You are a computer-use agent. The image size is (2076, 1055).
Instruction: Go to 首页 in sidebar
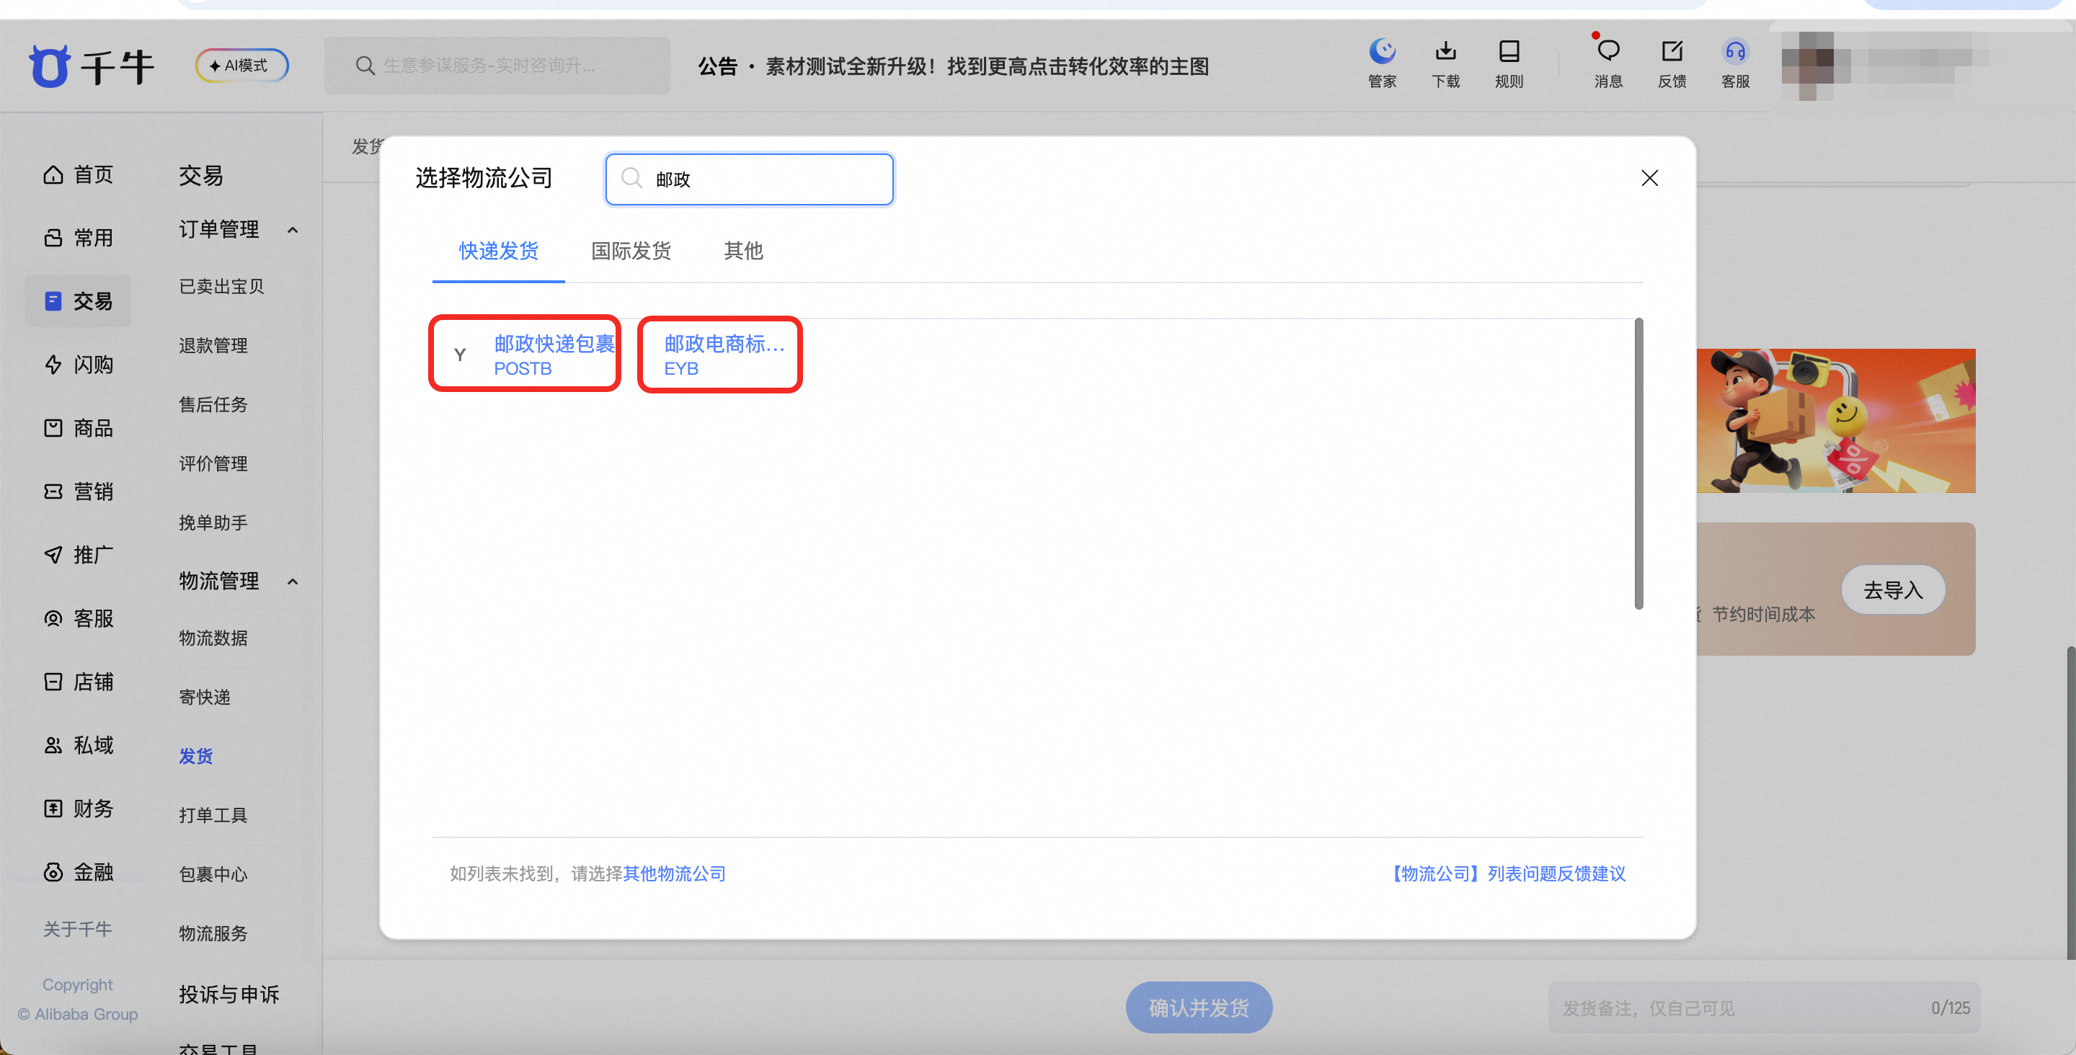click(78, 174)
